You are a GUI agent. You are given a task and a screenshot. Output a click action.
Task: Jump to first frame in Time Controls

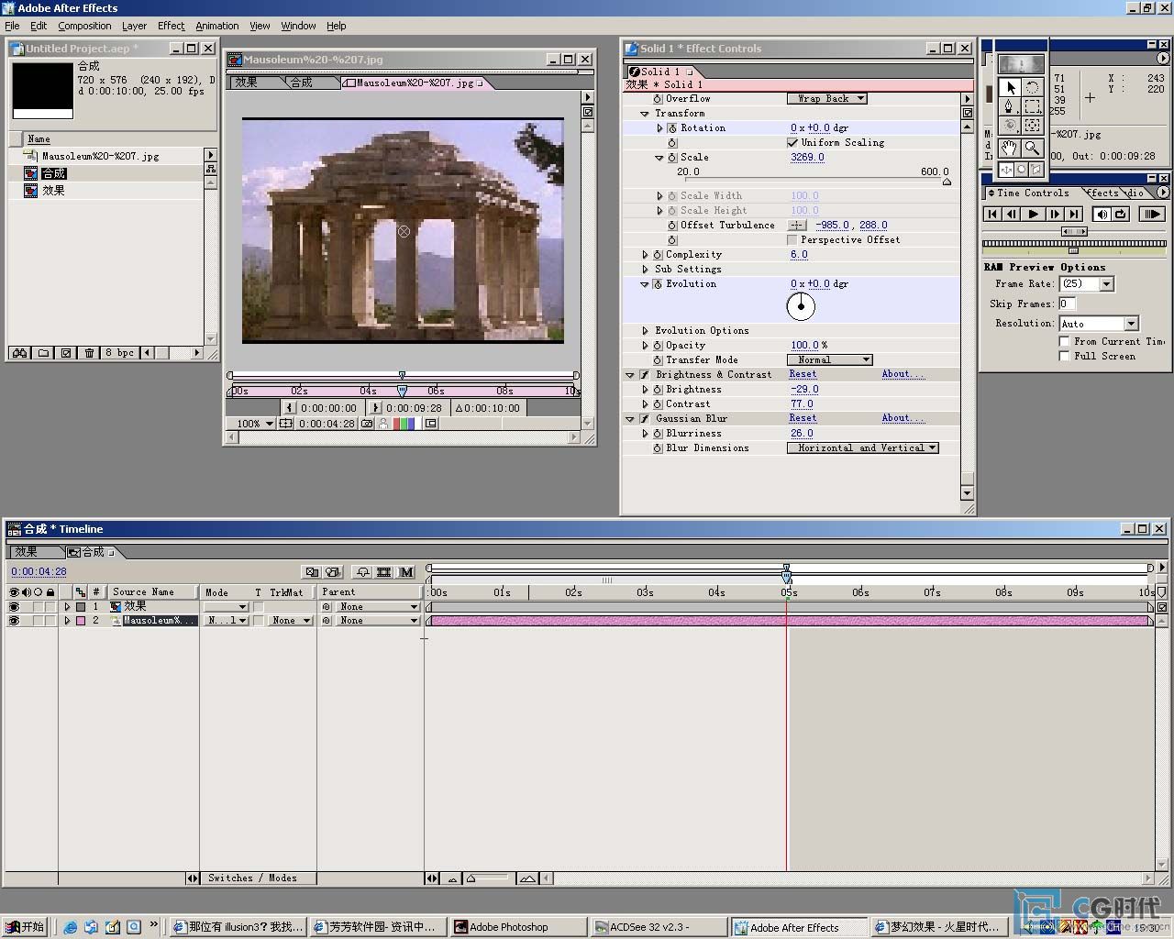tap(992, 214)
